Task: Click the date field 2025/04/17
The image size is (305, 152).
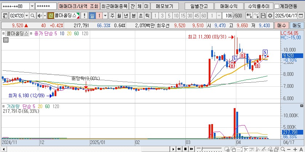Action: [x=286, y=16]
